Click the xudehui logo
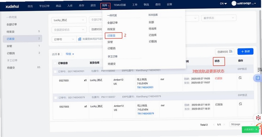 tap(12, 7)
